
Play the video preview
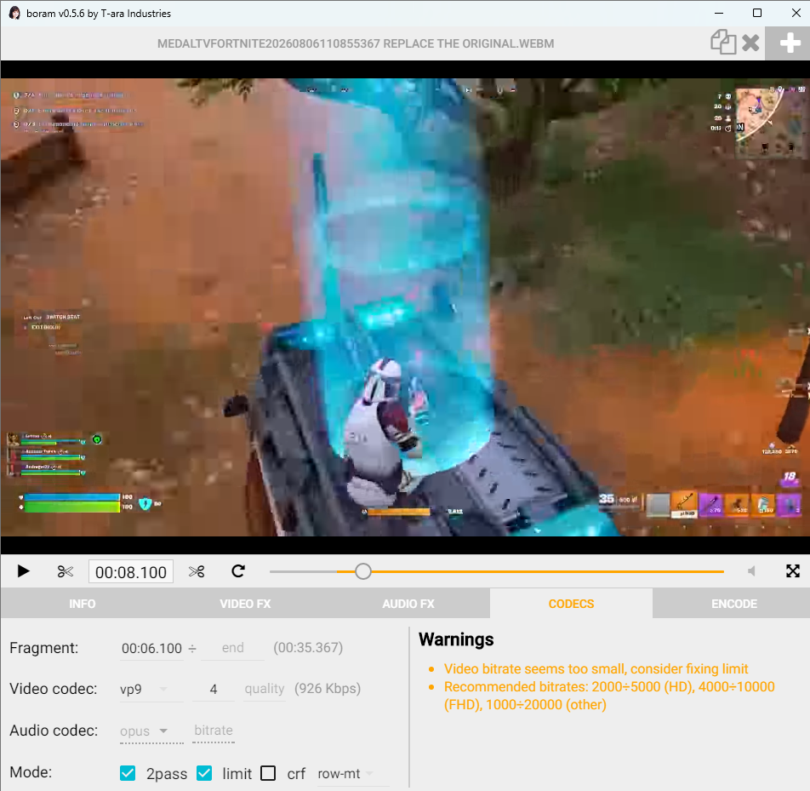coord(23,571)
